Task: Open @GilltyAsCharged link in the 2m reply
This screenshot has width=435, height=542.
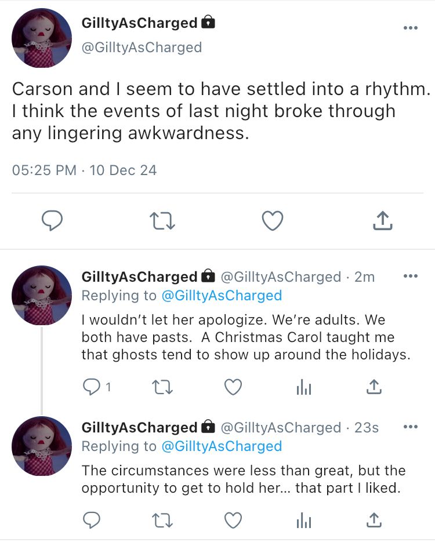Action: click(x=222, y=296)
